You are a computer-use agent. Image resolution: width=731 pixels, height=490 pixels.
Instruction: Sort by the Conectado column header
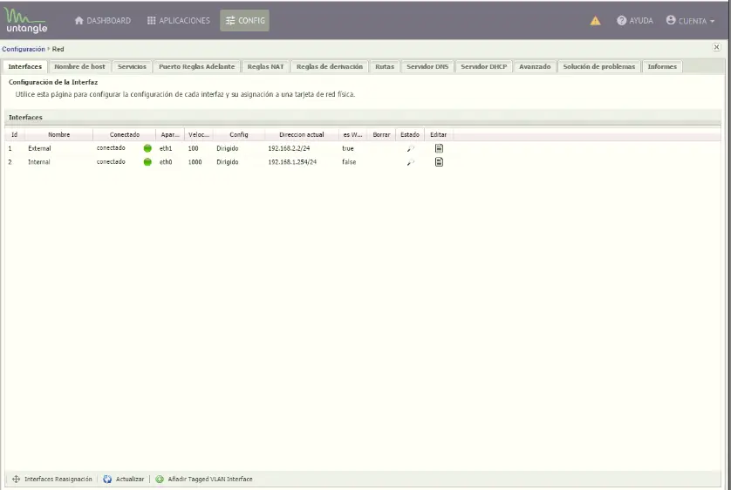(125, 134)
